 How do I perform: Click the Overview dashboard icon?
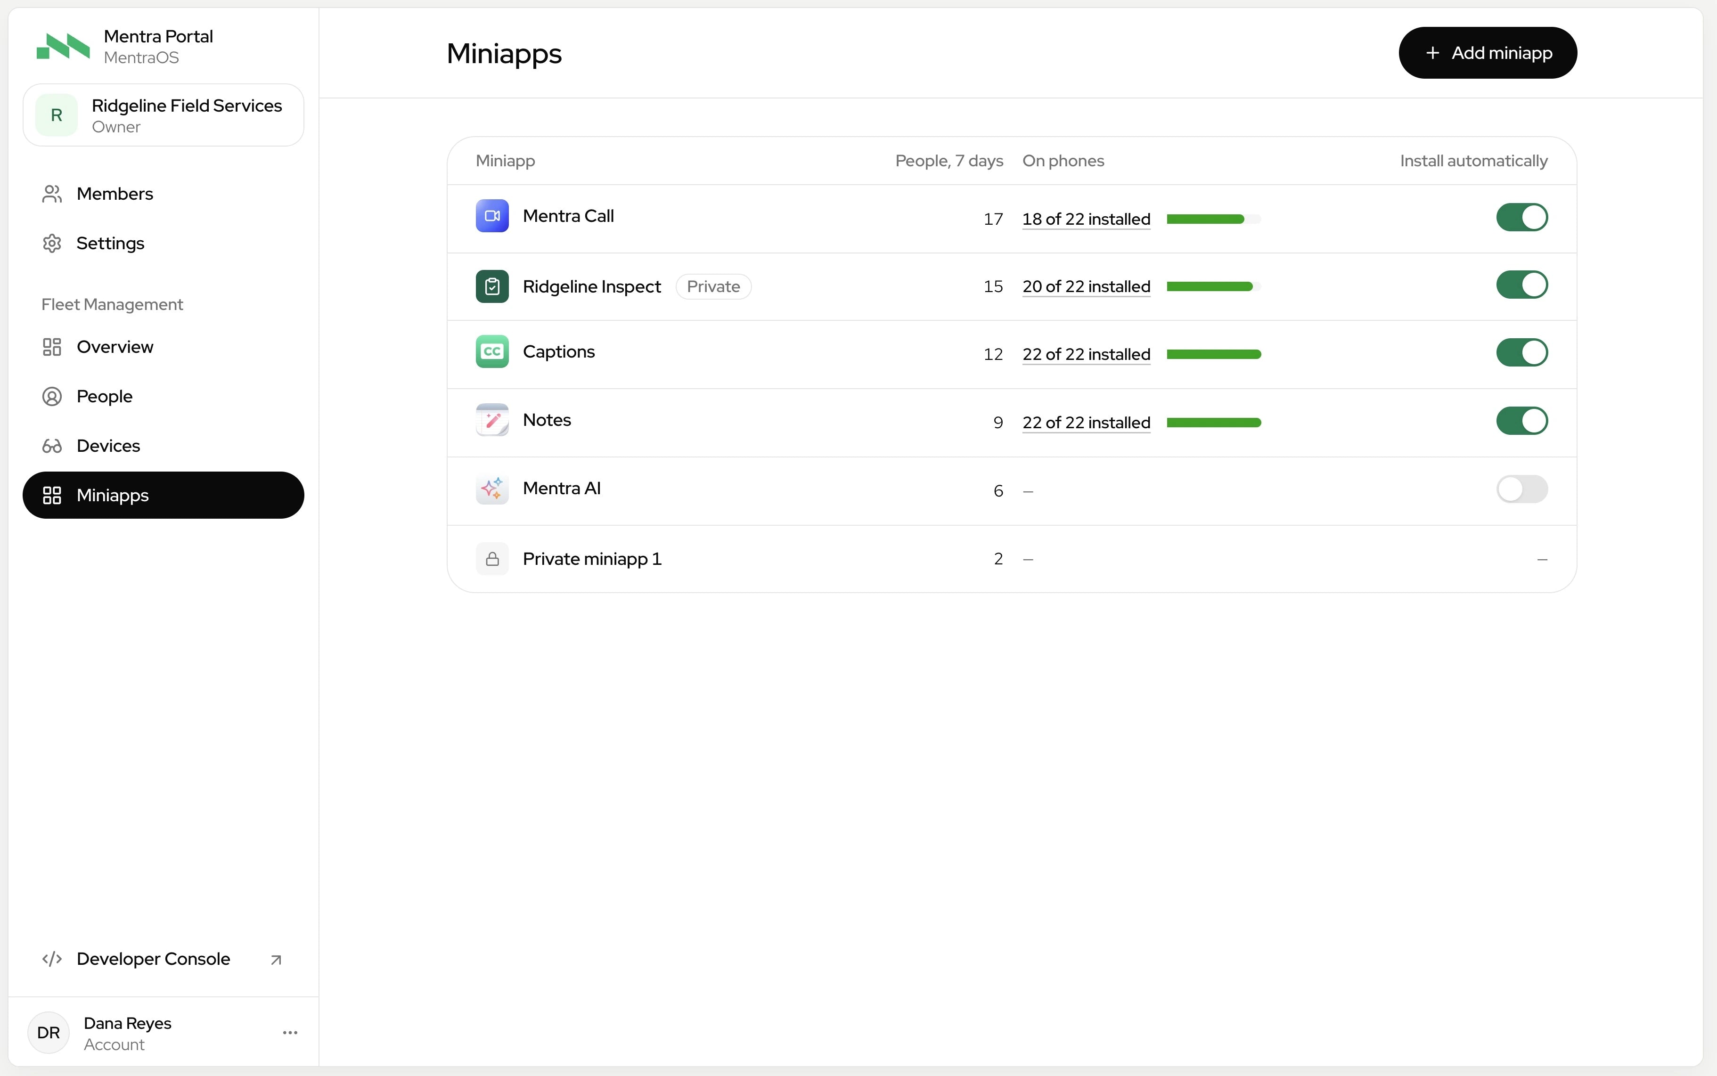point(52,347)
